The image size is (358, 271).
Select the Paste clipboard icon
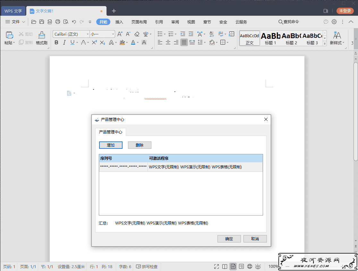[9, 35]
